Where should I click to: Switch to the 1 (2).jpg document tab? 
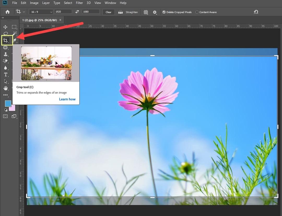point(39,20)
